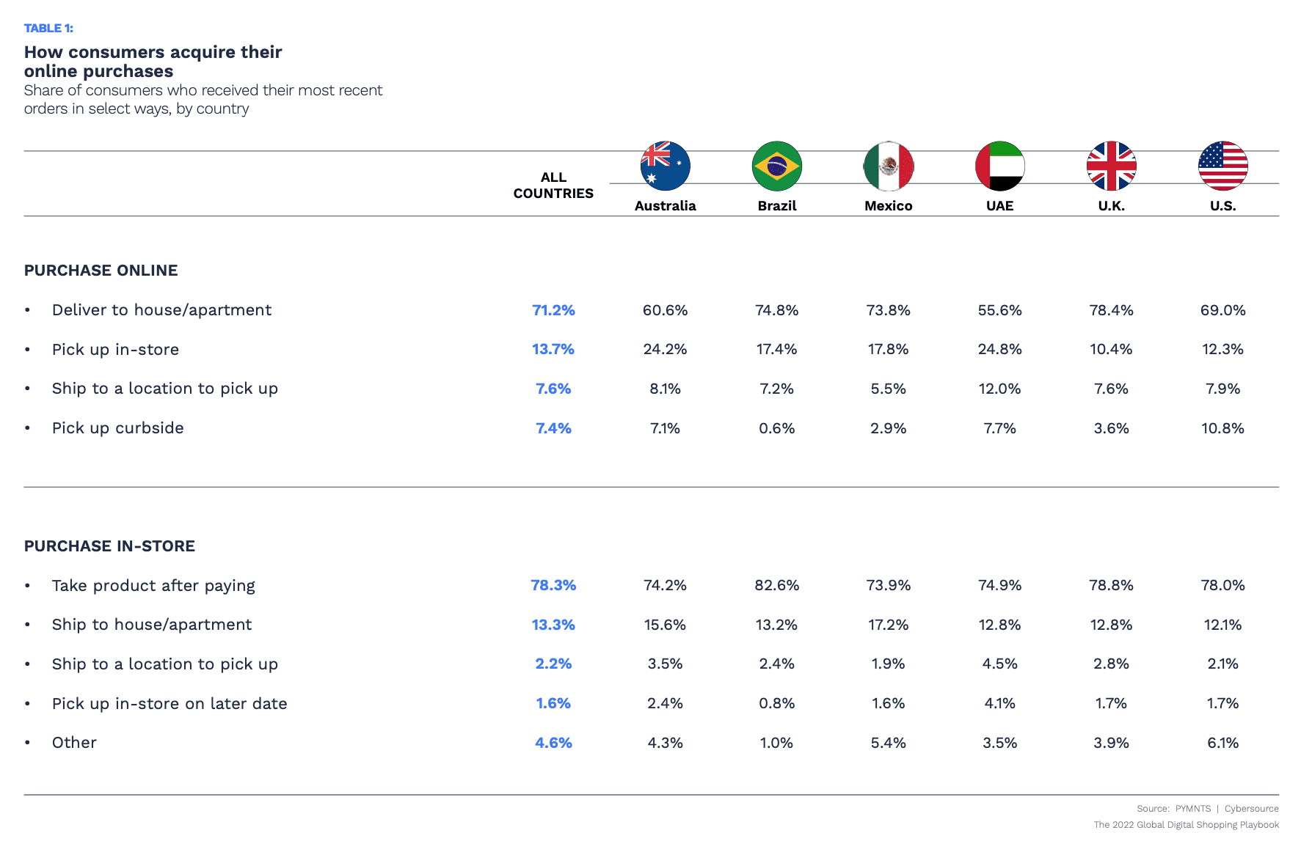
Task: Click the U.S. flag icon
Action: pos(1222,166)
